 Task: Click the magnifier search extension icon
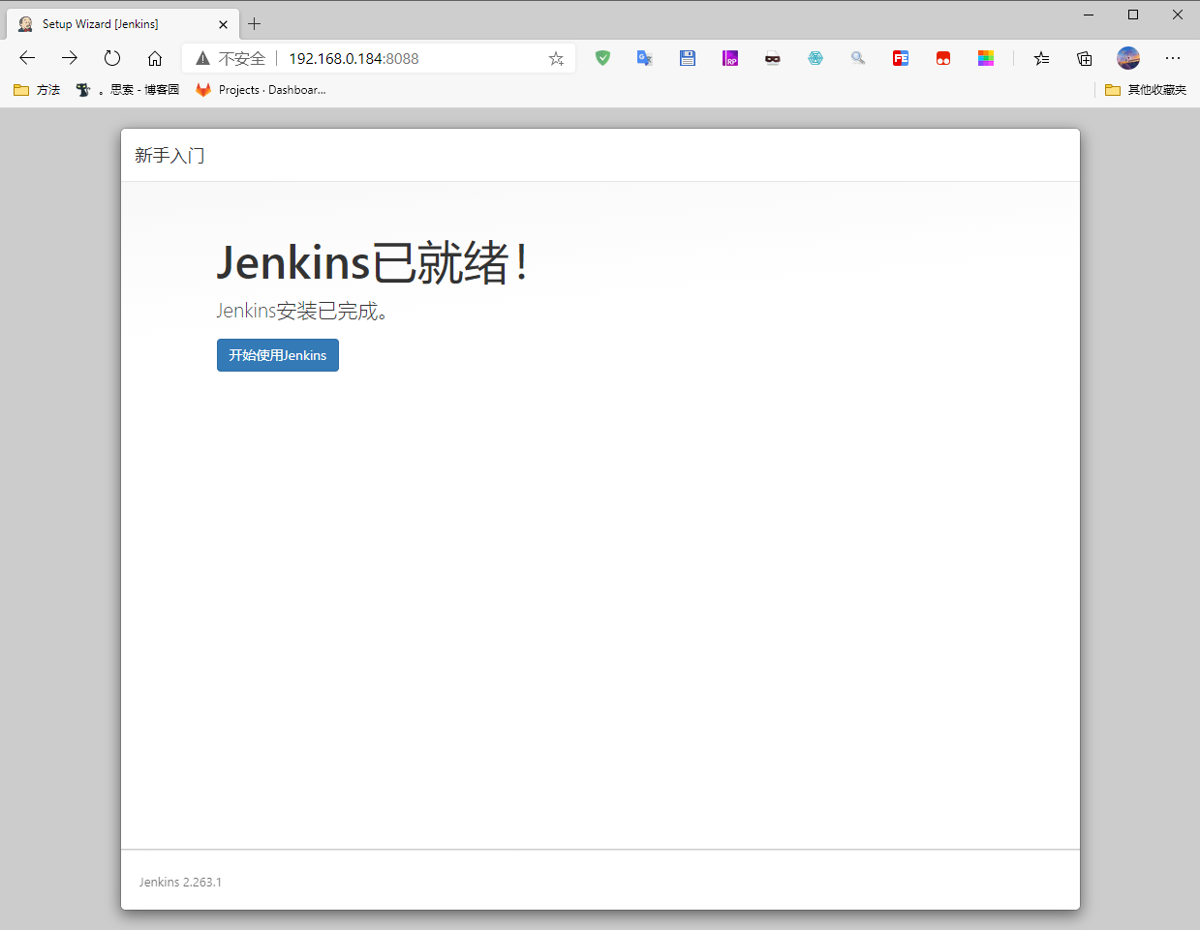[x=858, y=58]
